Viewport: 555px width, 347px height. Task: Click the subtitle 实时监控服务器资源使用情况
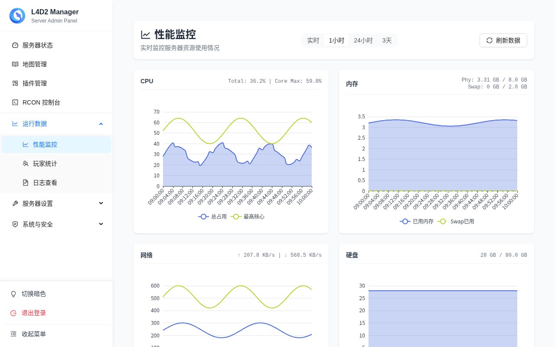click(180, 48)
